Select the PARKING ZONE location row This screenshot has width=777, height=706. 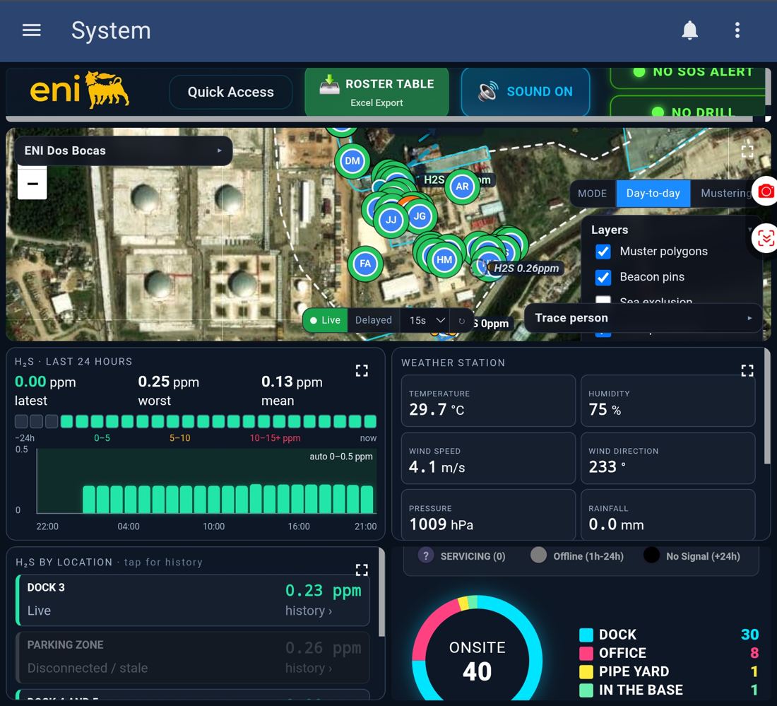click(193, 657)
